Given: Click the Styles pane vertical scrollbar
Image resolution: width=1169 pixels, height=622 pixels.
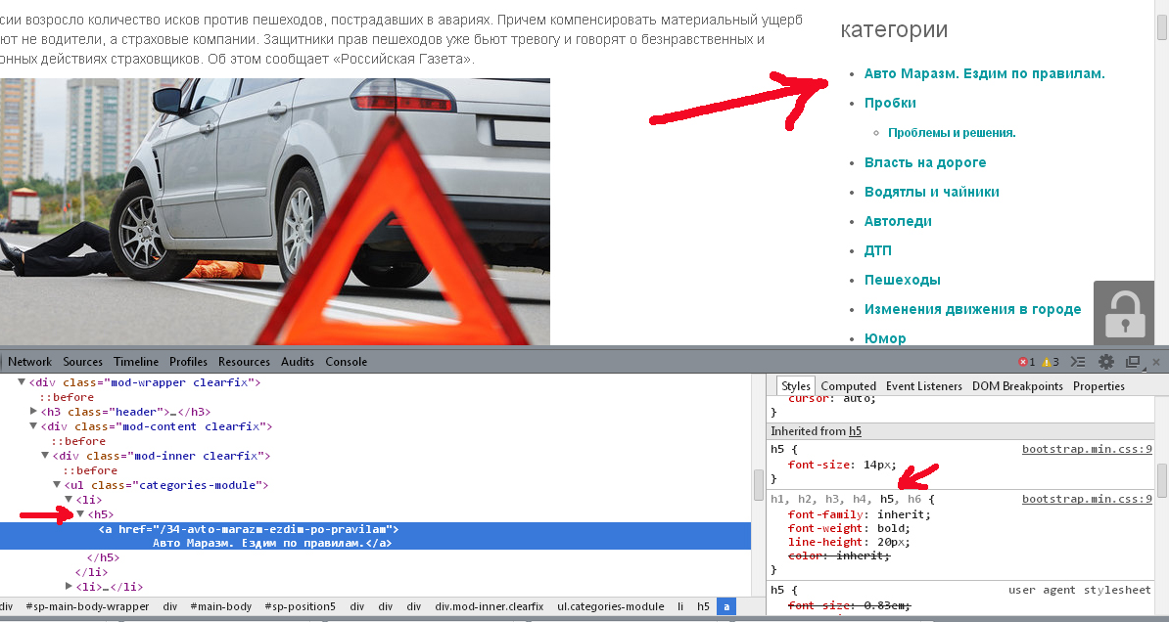Looking at the screenshot, I should (x=1162, y=479).
